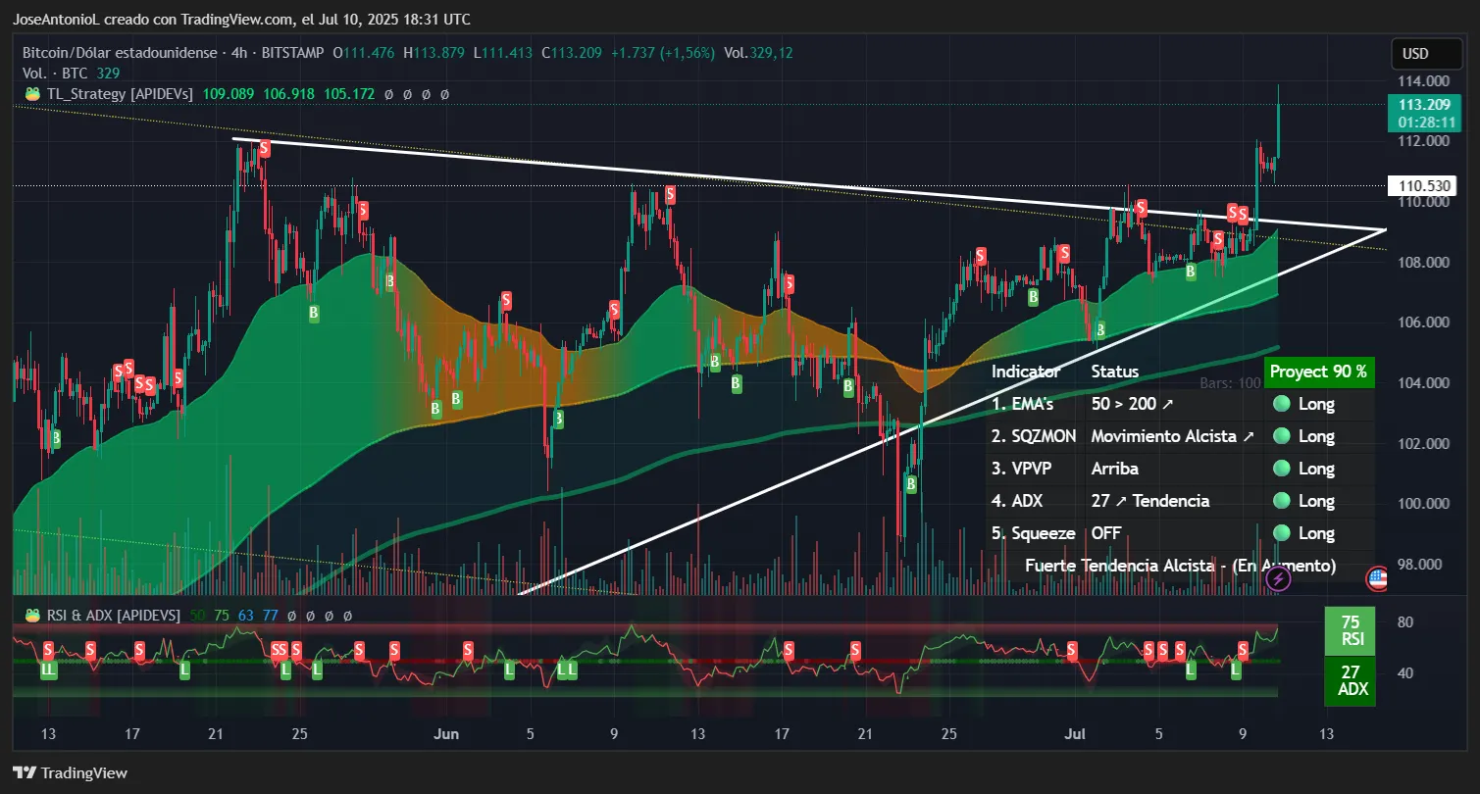Click the TradingView logo at the bottom
The image size is (1480, 794).
(70, 772)
